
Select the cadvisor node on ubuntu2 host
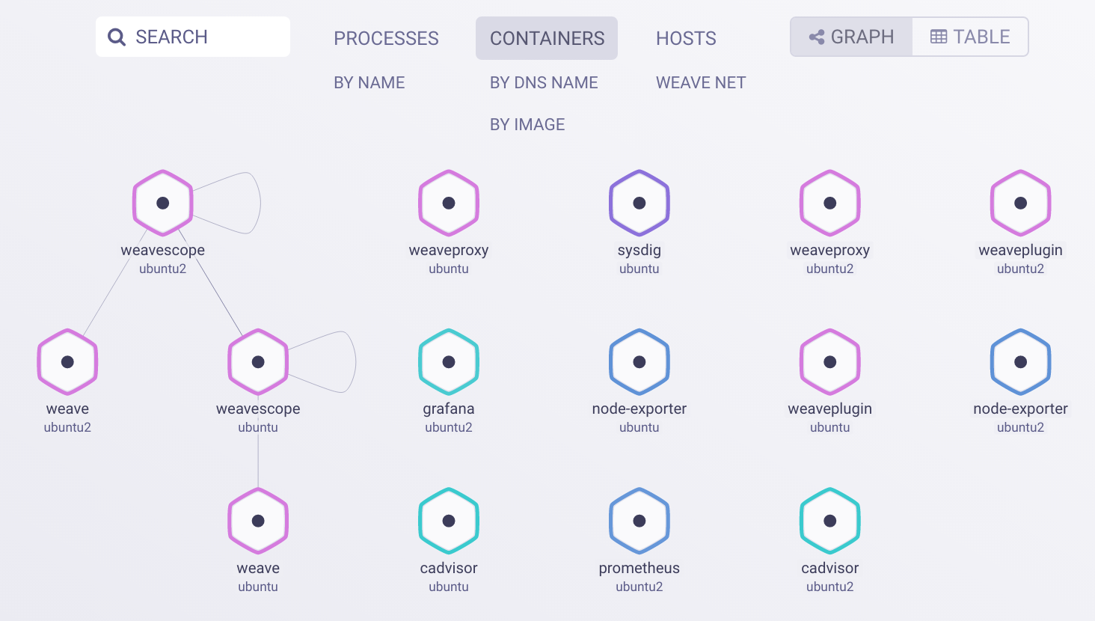[x=829, y=521]
